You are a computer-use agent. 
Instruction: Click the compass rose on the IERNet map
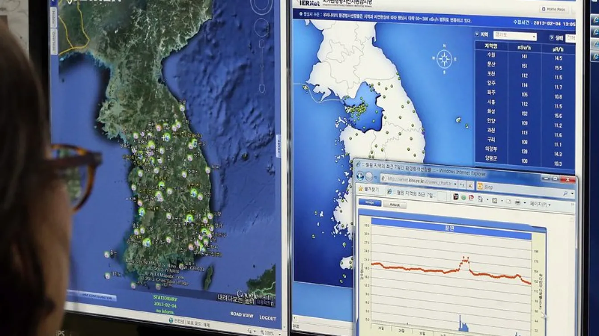[444, 59]
